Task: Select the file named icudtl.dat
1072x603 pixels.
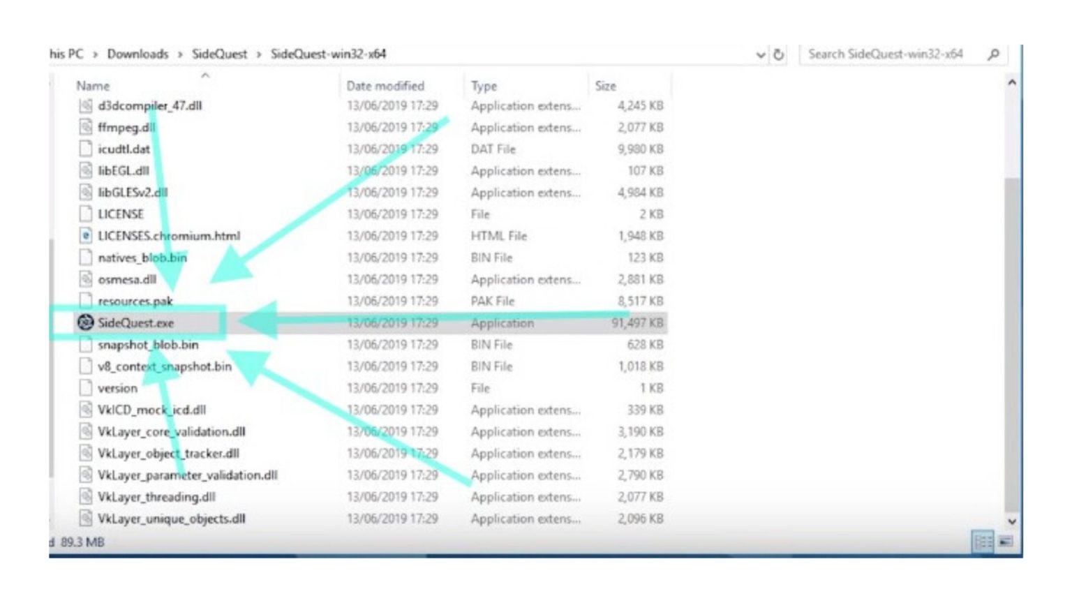Action: [124, 149]
